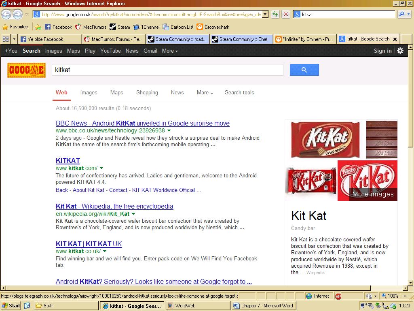Screen dimensions: 414x311
Task: Open the recent pages dropdown arrow
Action: click(26, 14)
